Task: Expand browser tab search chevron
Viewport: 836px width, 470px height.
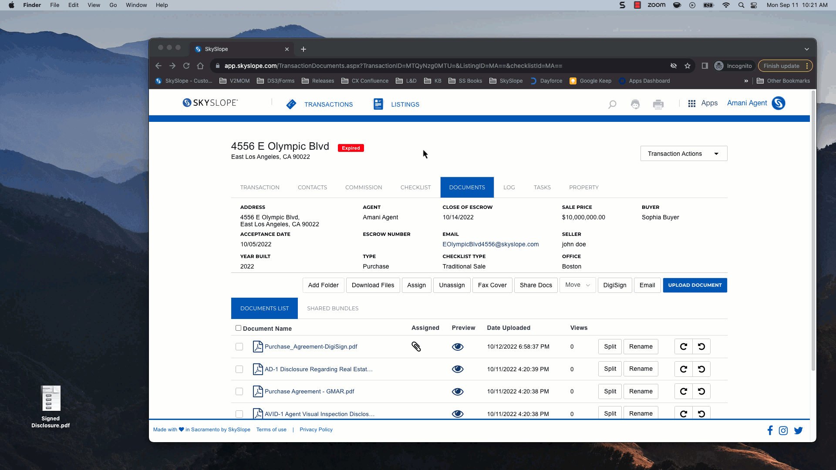Action: (x=806, y=49)
